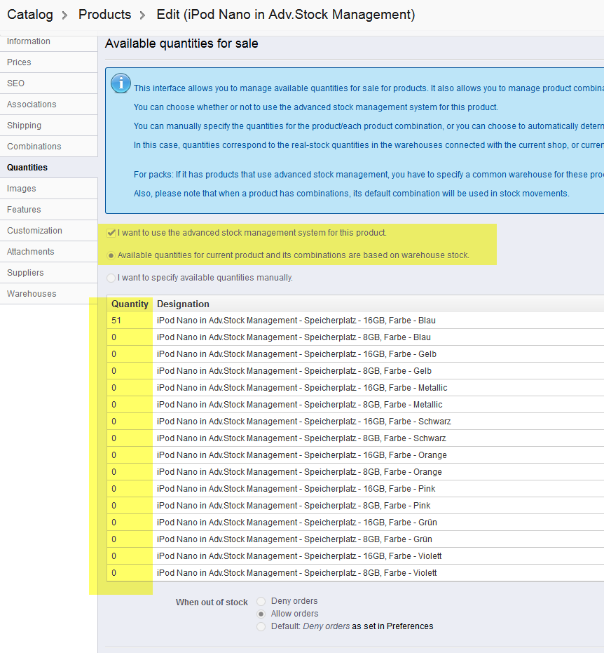Go to the Suppliers tab
Screen dimensions: 604x653
pos(48,273)
